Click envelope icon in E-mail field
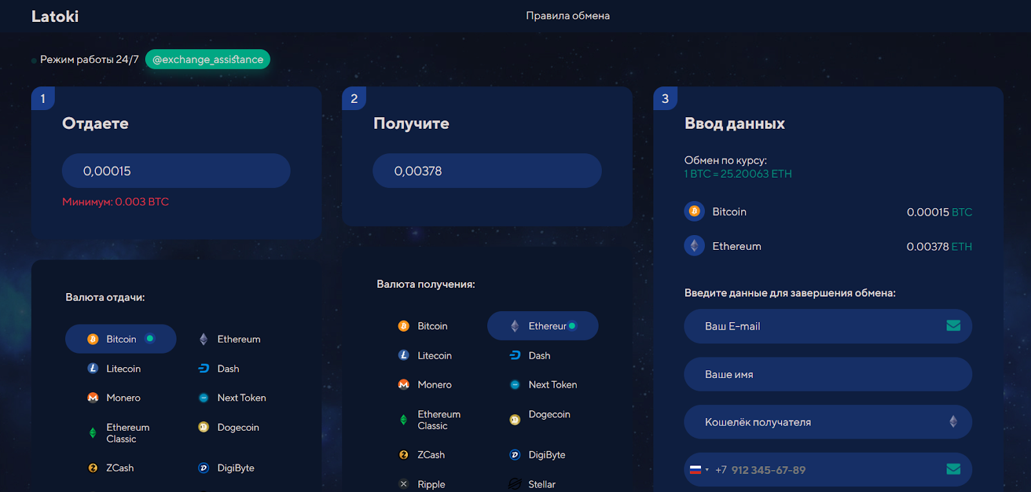This screenshot has height=492, width=1031. coord(954,326)
